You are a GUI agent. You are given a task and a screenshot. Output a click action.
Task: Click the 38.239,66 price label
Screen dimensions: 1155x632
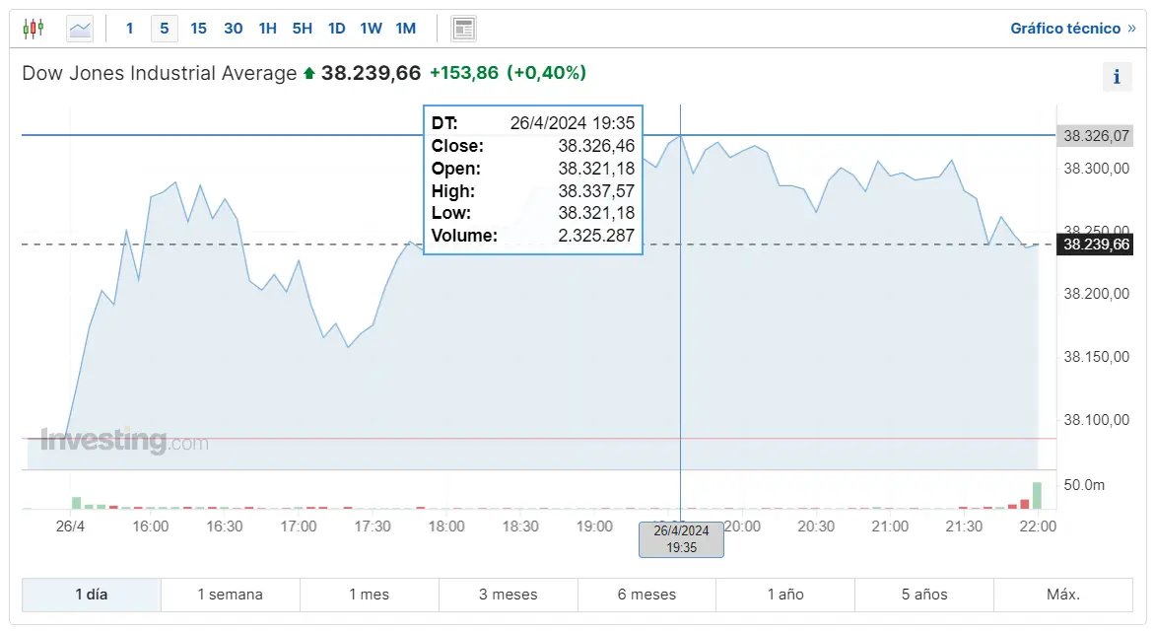point(1096,245)
